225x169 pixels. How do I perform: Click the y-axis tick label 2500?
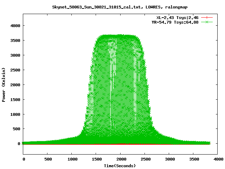(15, 70)
